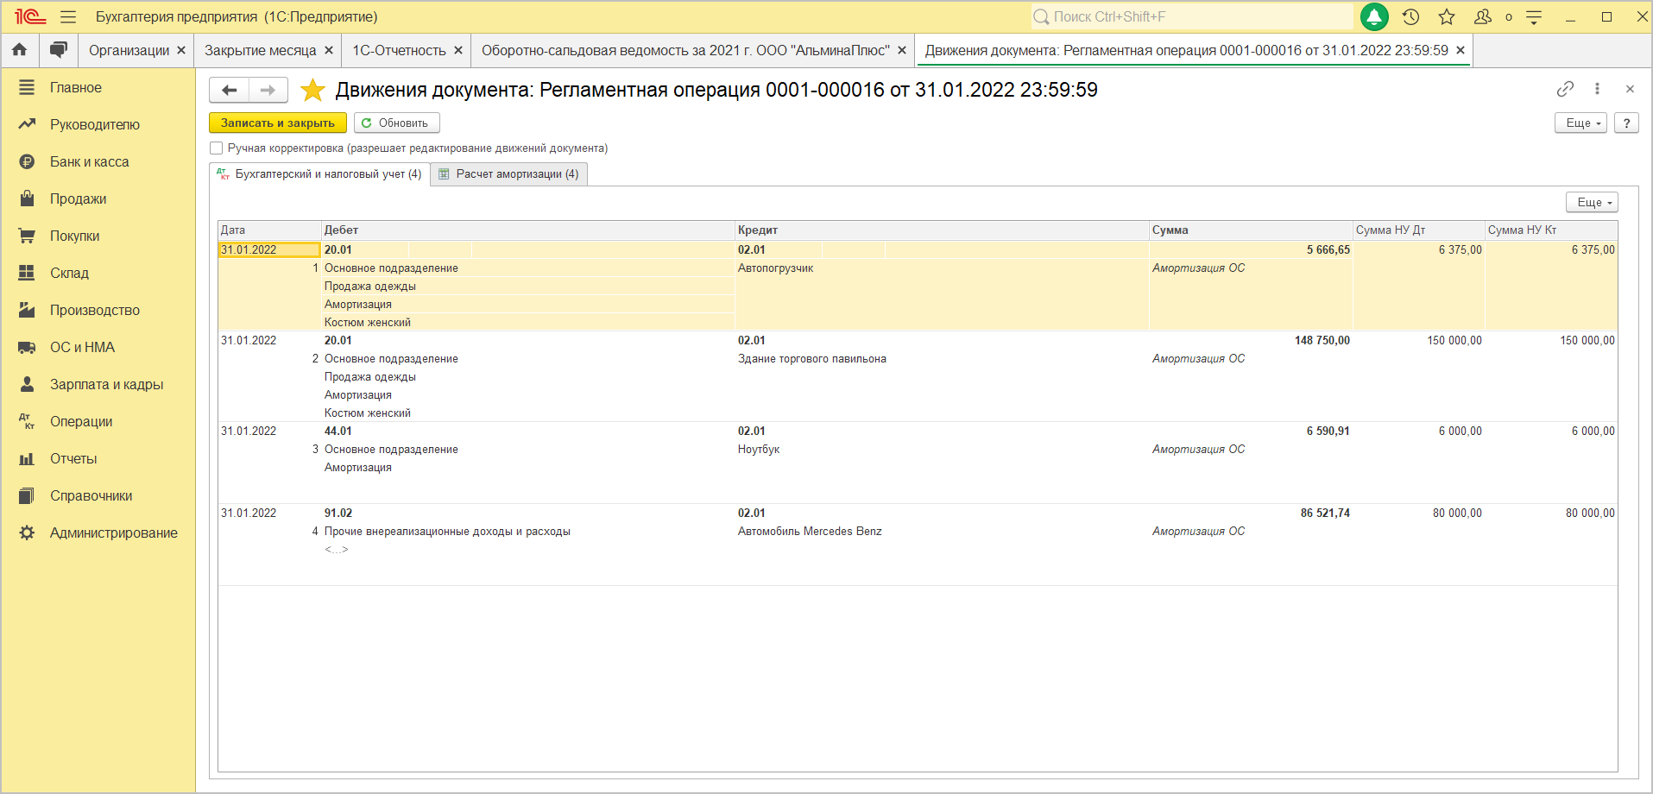This screenshot has height=794, width=1653.
Task: Open Продажи section
Action: click(x=98, y=198)
